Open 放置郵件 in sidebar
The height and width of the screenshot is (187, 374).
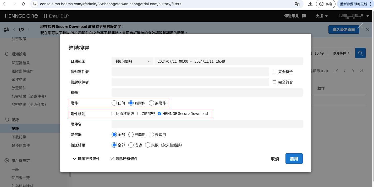point(19,88)
